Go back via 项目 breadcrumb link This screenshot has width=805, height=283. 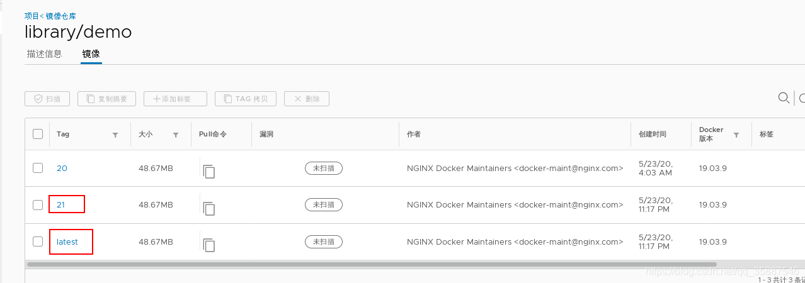(x=30, y=16)
